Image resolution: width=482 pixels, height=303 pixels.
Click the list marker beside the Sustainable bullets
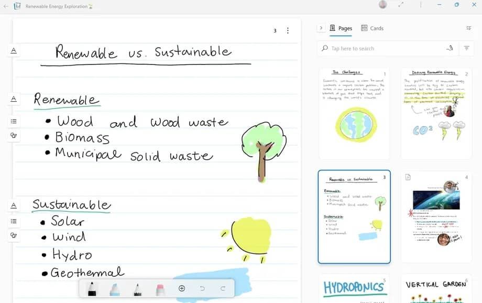tap(14, 221)
